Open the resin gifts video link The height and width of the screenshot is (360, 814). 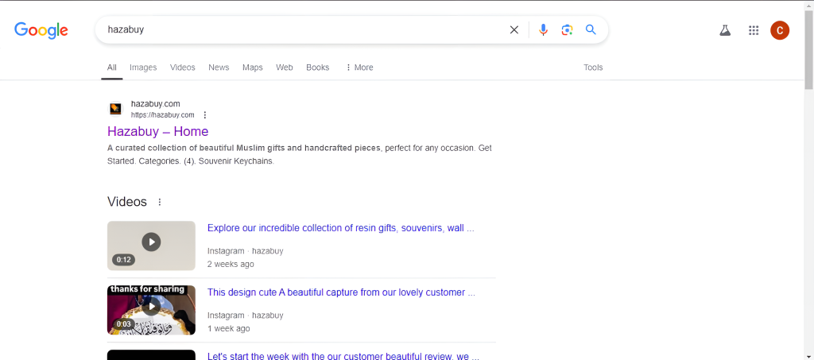(x=340, y=228)
